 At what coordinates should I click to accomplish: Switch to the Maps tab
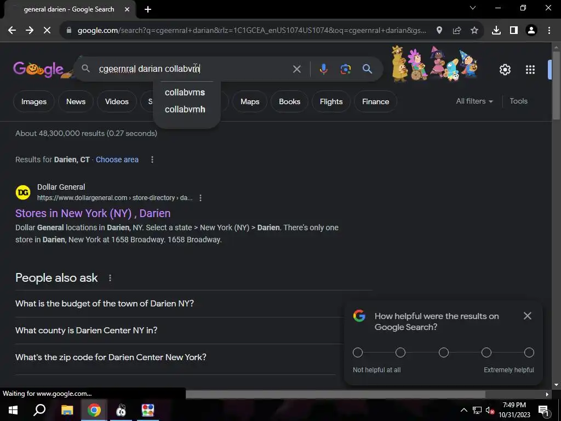(250, 101)
